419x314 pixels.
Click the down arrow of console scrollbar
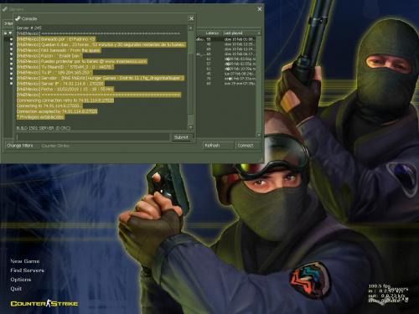191,127
